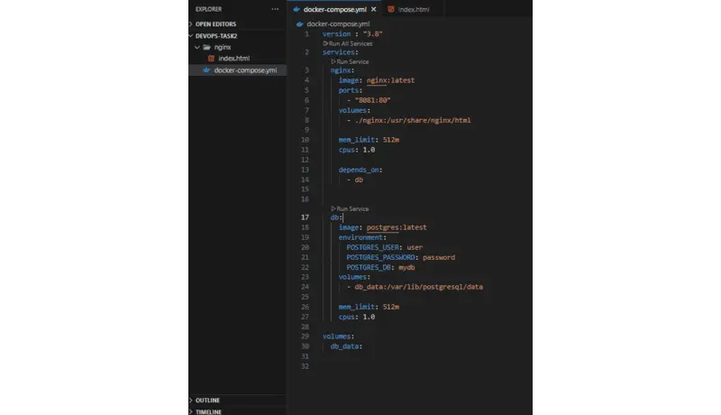
Task: Collapse the nginx folder chevron
Action: [x=197, y=48]
